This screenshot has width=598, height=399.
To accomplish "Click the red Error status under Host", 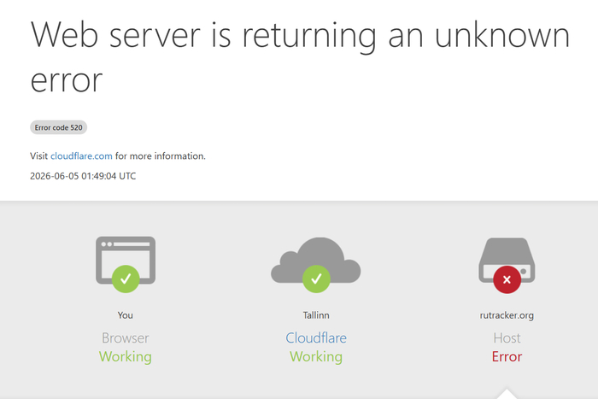I will [x=507, y=356].
